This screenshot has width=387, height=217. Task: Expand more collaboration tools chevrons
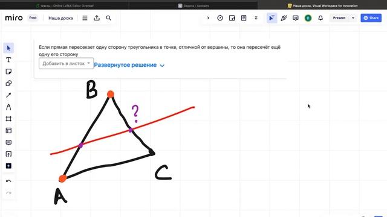pyautogui.click(x=256, y=18)
